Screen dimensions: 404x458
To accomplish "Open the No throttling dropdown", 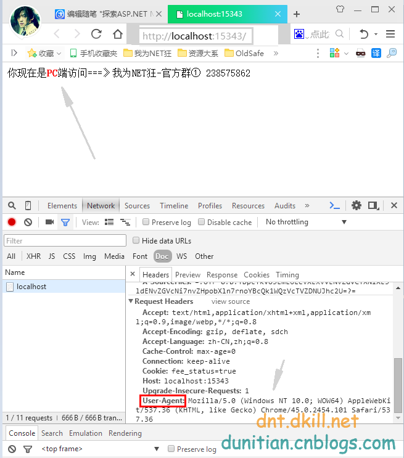I will pos(306,222).
